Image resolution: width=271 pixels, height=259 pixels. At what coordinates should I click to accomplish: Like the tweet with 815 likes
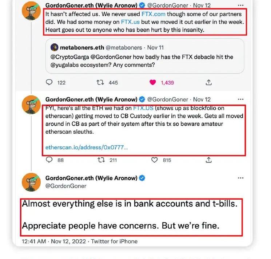[x=154, y=160]
